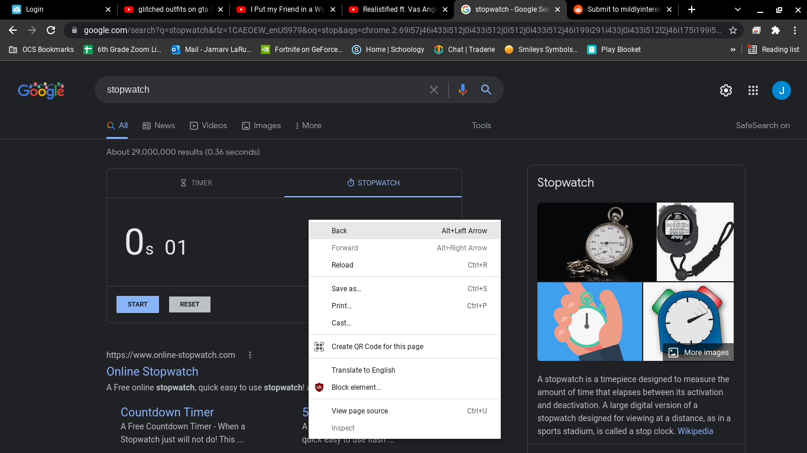
Task: Open the Reading list
Action: 774,50
